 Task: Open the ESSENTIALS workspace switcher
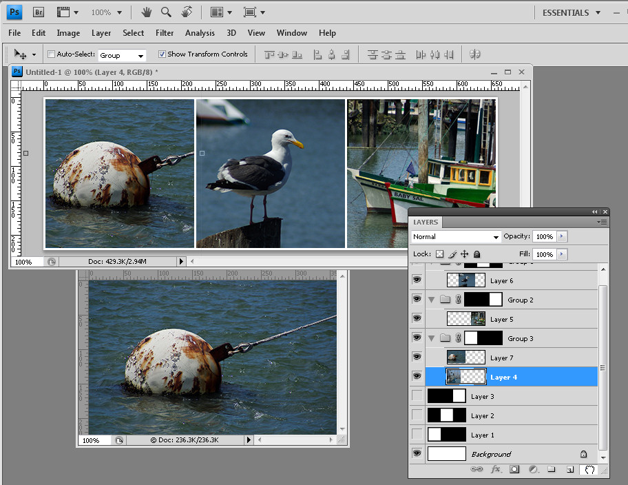(x=571, y=13)
